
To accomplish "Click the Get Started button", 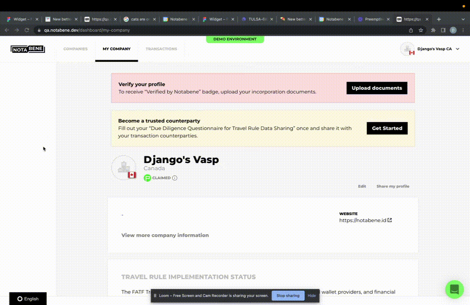I will click(387, 128).
